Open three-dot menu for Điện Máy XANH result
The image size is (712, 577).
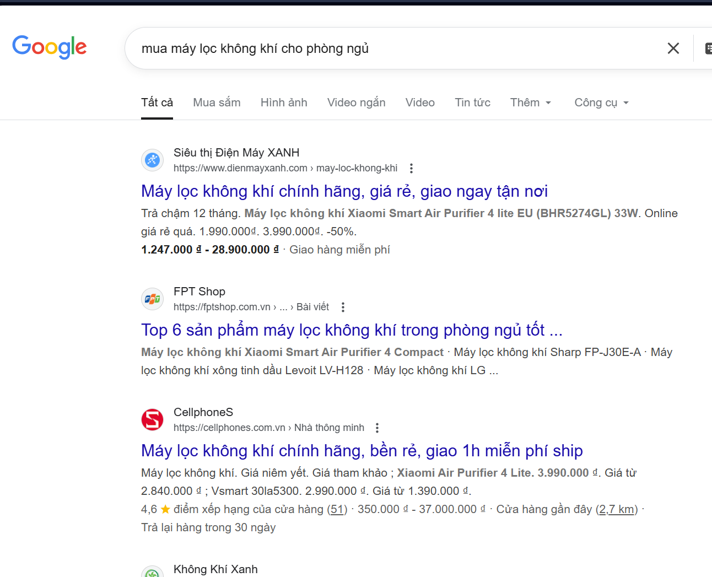click(411, 168)
